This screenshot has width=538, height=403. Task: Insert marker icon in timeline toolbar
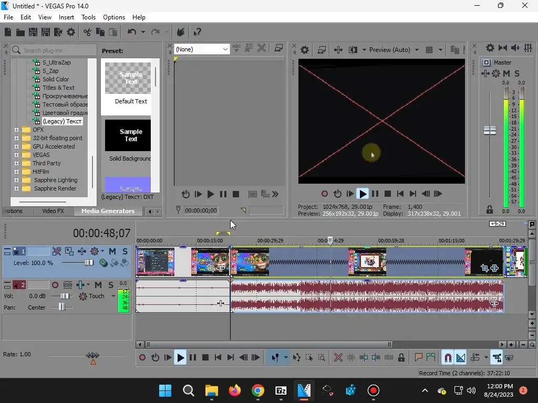(418, 358)
